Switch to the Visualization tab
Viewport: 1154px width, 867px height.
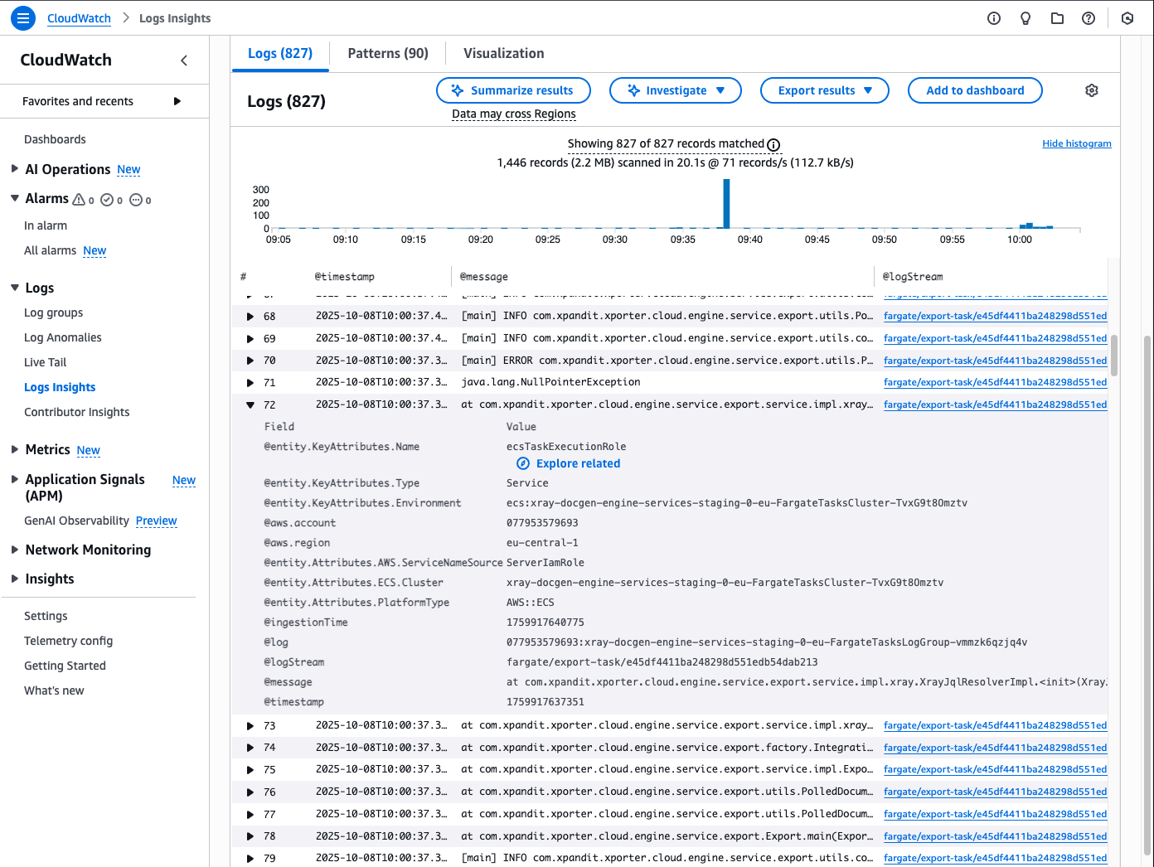click(503, 53)
